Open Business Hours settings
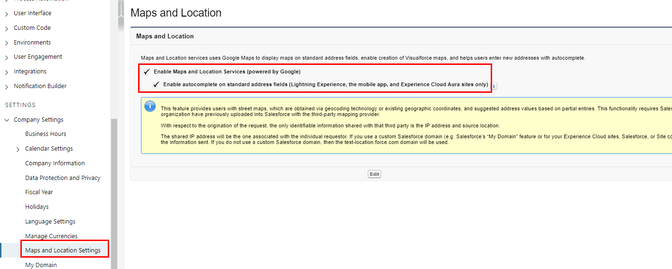The image size is (672, 269). pyautogui.click(x=46, y=134)
